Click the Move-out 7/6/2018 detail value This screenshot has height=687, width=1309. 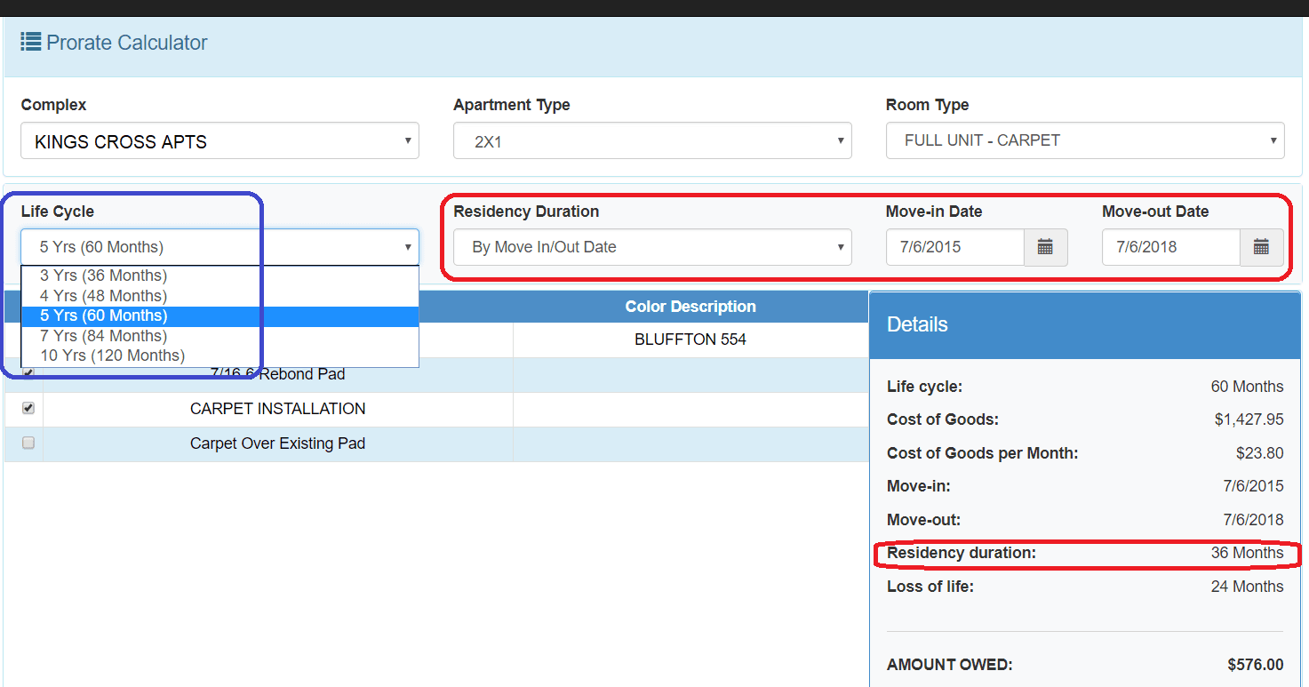point(1253,520)
